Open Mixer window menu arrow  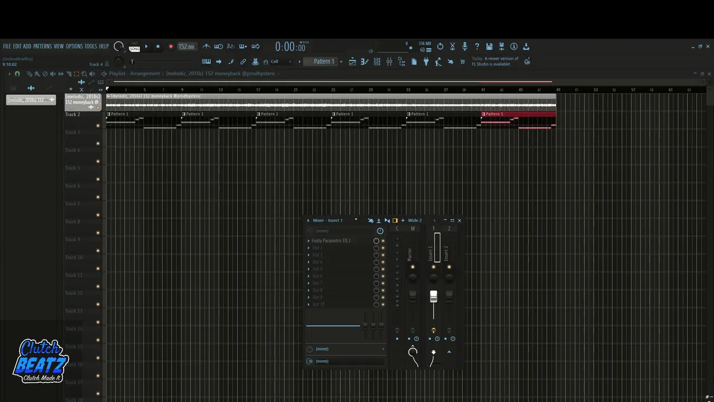[x=308, y=221]
